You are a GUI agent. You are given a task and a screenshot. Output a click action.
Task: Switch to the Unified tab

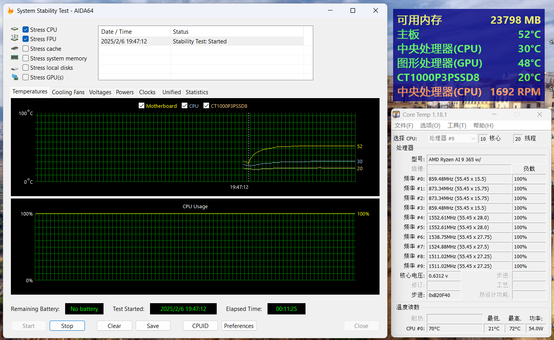tap(172, 92)
